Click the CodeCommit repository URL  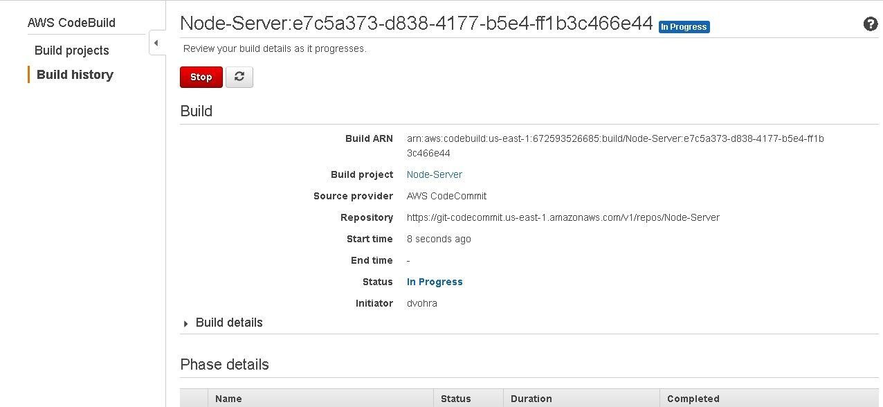click(x=563, y=217)
